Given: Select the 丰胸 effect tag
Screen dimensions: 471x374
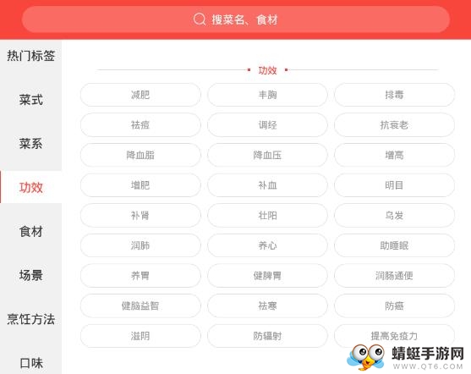Looking at the screenshot, I should pyautogui.click(x=267, y=95).
